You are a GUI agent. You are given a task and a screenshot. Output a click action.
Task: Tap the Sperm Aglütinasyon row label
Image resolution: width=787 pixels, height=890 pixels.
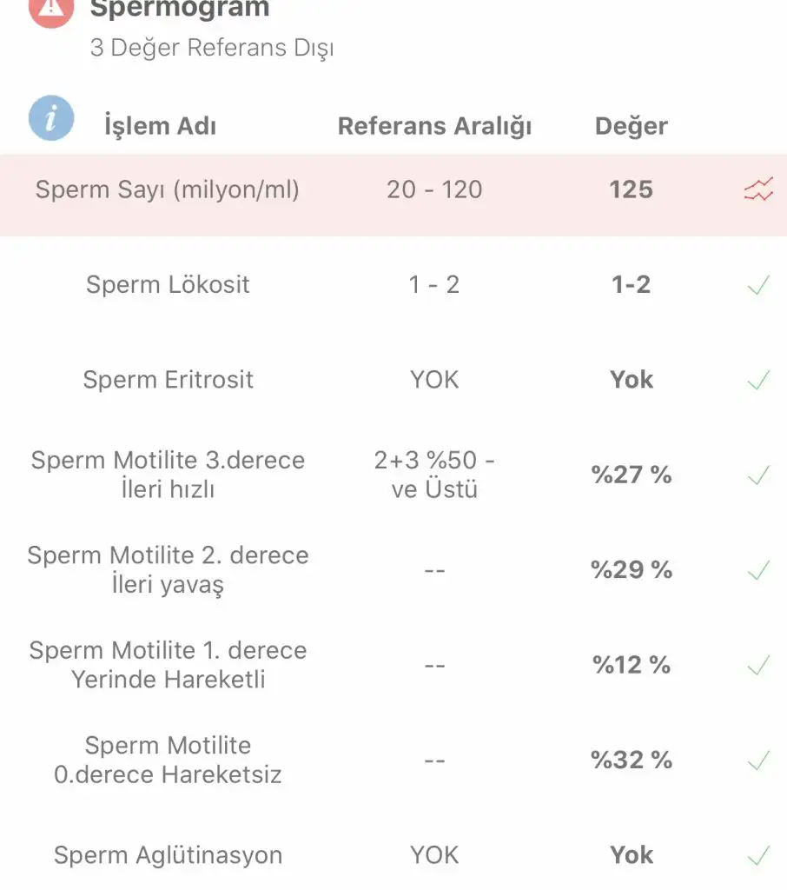coord(169,855)
